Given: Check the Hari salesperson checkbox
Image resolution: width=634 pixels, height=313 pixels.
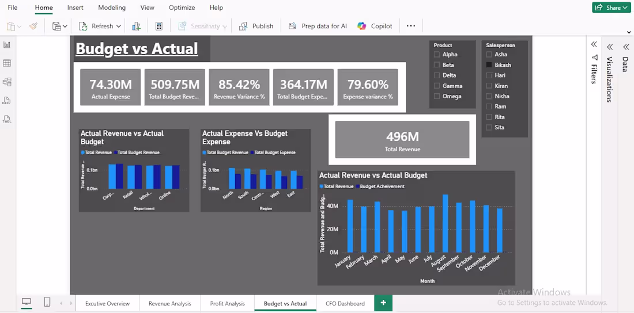Looking at the screenshot, I should 489,75.
